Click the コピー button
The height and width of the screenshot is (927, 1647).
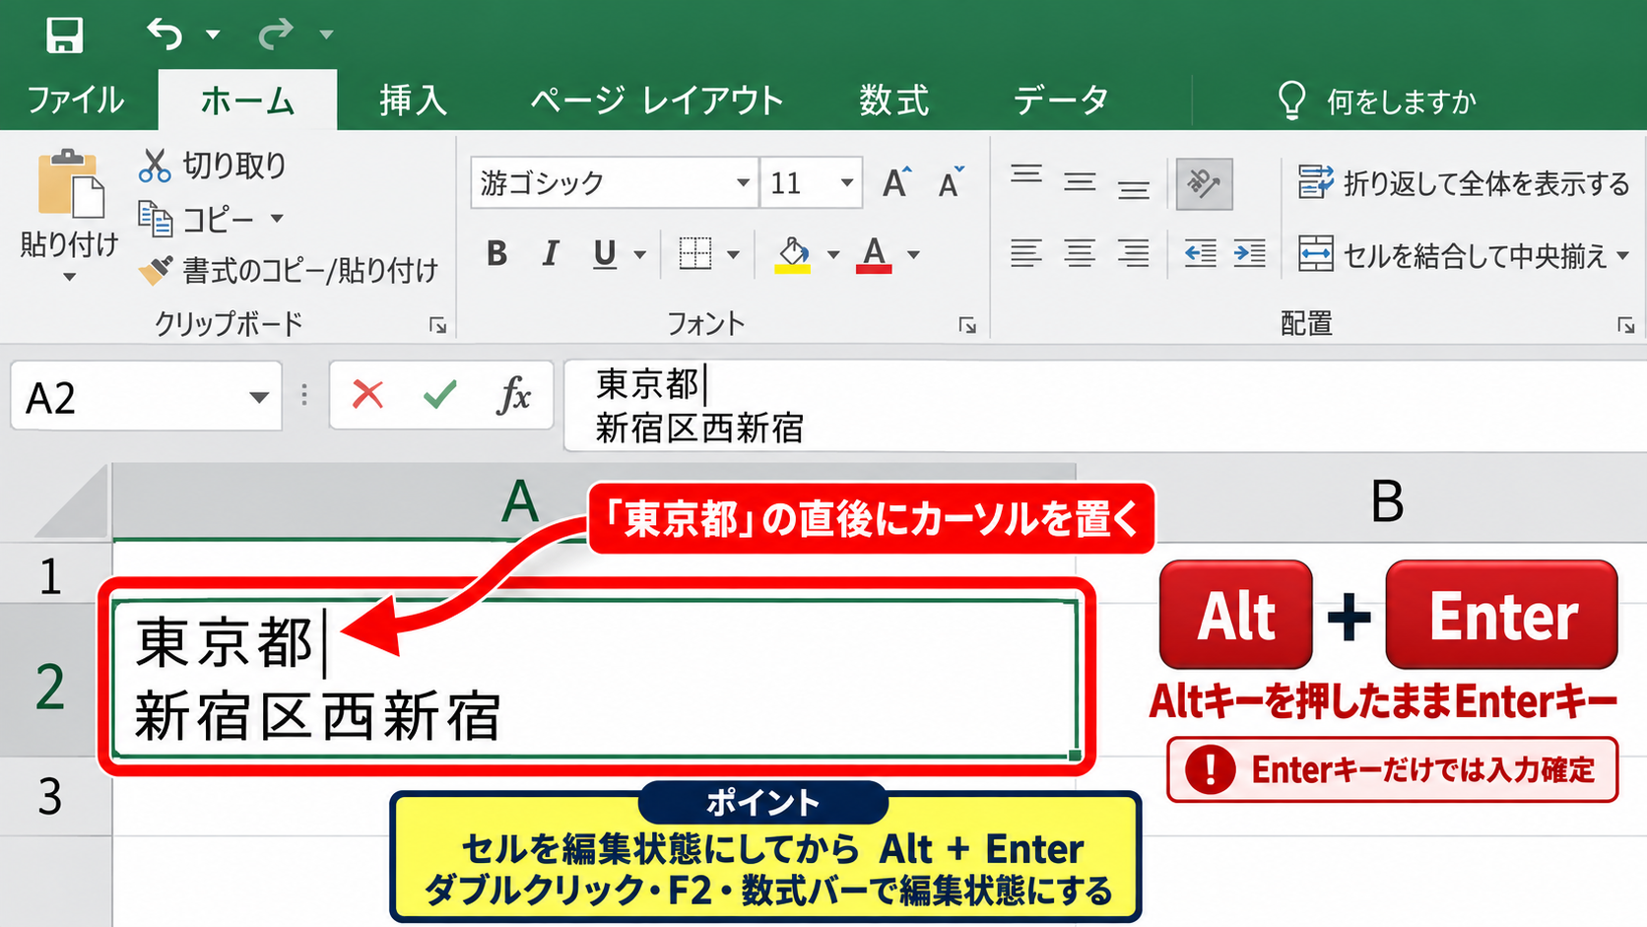pos(197,219)
